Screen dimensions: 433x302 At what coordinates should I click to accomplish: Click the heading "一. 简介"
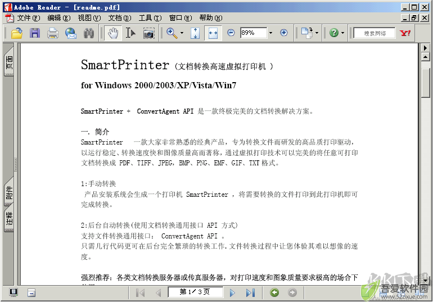(x=95, y=132)
